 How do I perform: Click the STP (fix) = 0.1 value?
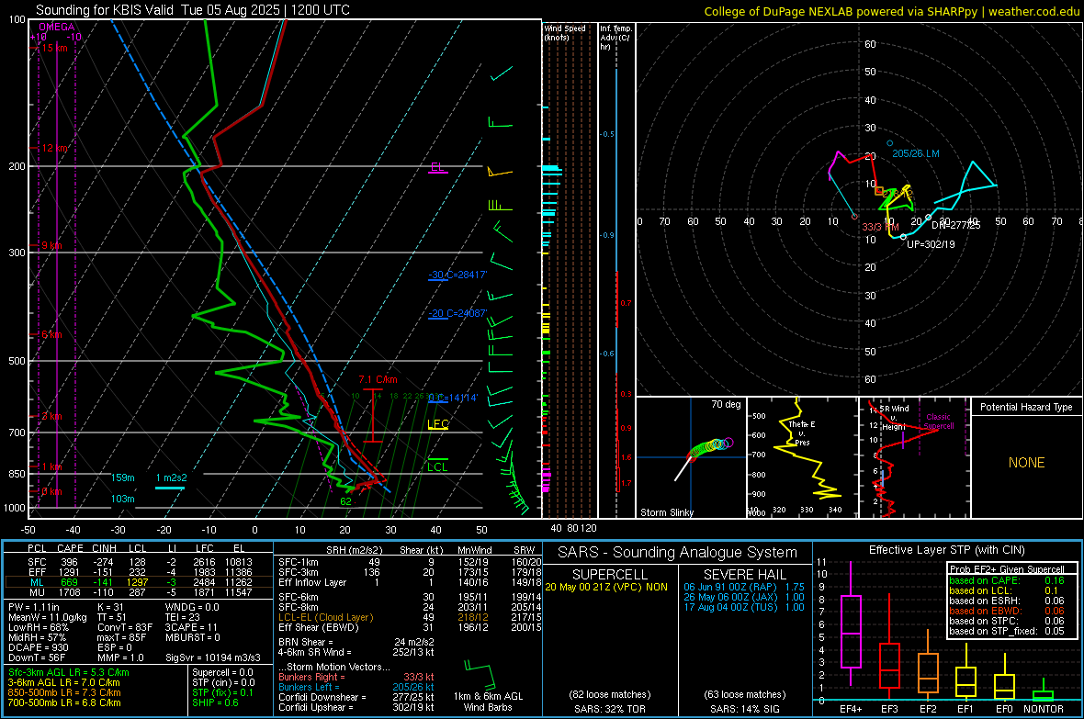[222, 692]
